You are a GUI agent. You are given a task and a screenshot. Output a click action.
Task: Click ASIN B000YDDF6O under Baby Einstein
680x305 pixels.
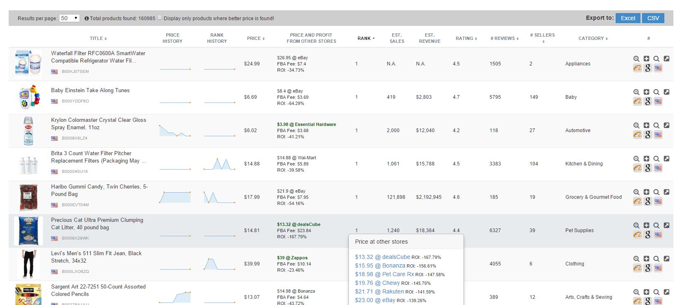click(75, 101)
